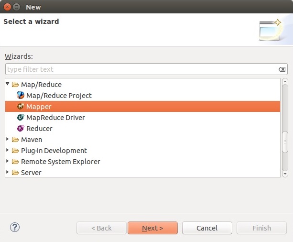Screen dimensions: 293x242
Task: Click the Server folder icon
Action: 15,173
